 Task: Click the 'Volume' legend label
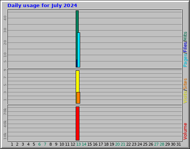[185, 131]
